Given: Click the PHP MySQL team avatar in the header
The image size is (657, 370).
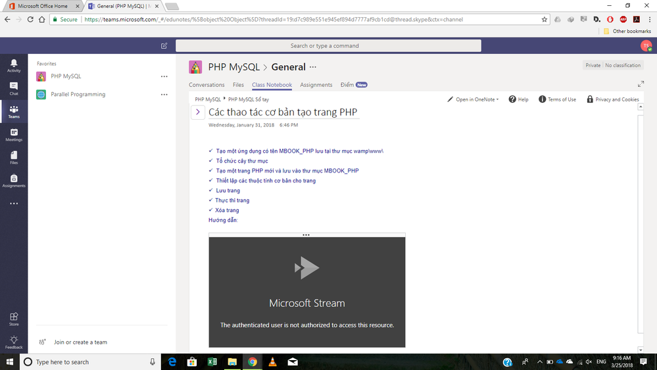Looking at the screenshot, I should tap(195, 67).
